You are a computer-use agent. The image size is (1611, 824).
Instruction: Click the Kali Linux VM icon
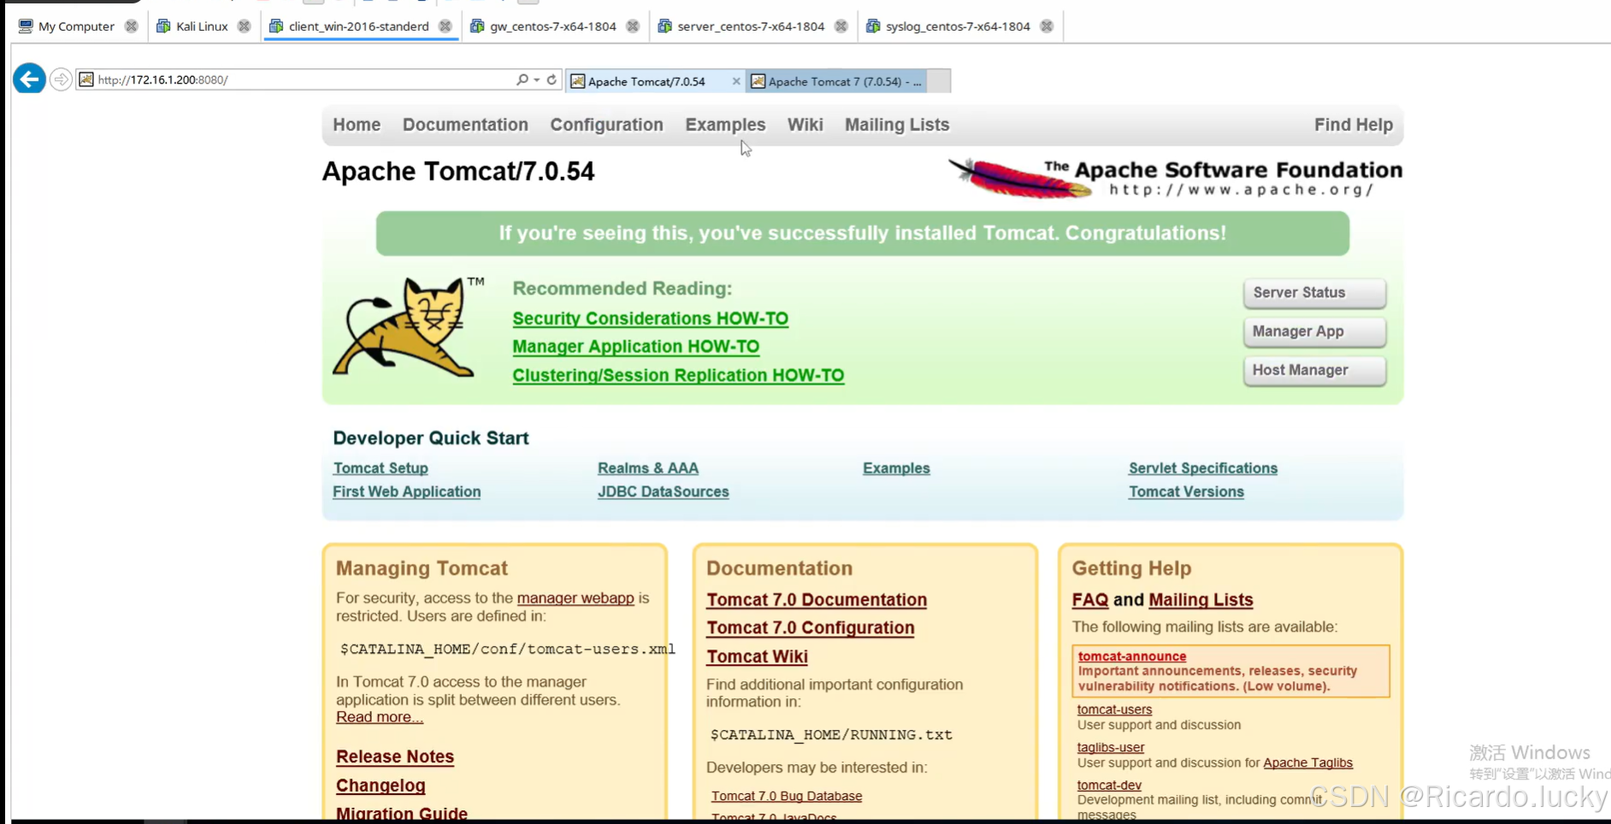163,26
